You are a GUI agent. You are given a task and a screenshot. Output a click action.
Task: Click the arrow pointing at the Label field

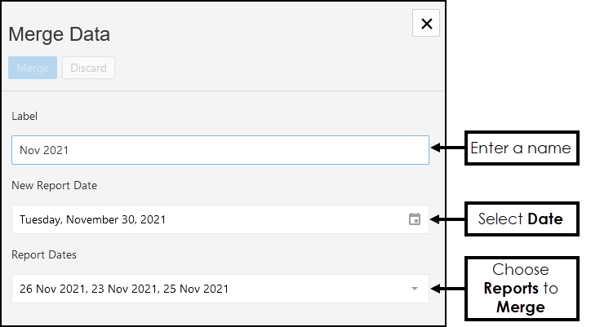tap(447, 149)
